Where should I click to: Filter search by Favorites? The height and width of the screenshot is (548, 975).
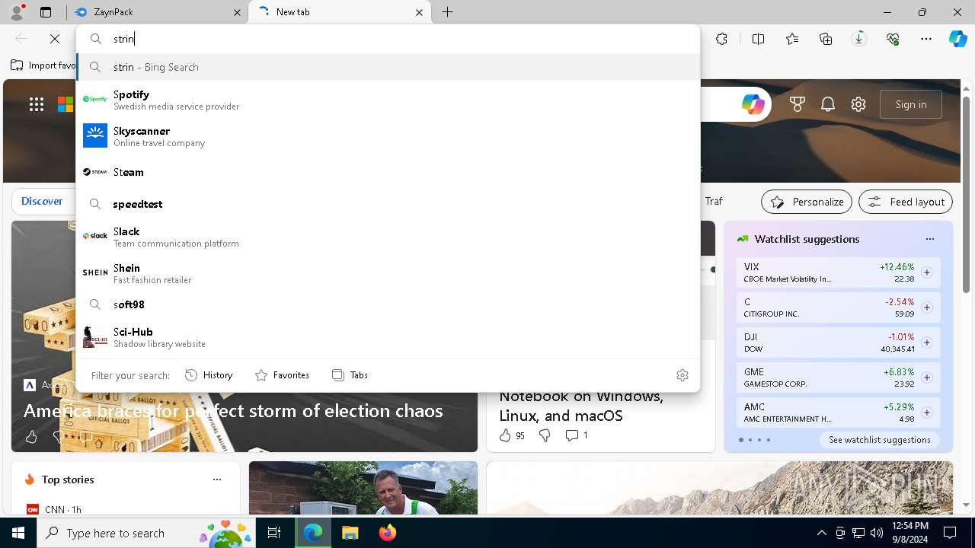[282, 375]
